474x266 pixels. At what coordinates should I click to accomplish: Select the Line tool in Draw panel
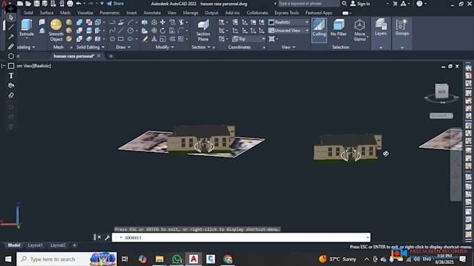(121, 31)
